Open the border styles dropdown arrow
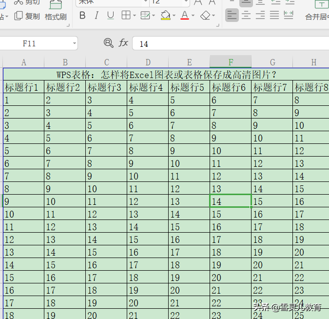329x319 pixels. 135,15
